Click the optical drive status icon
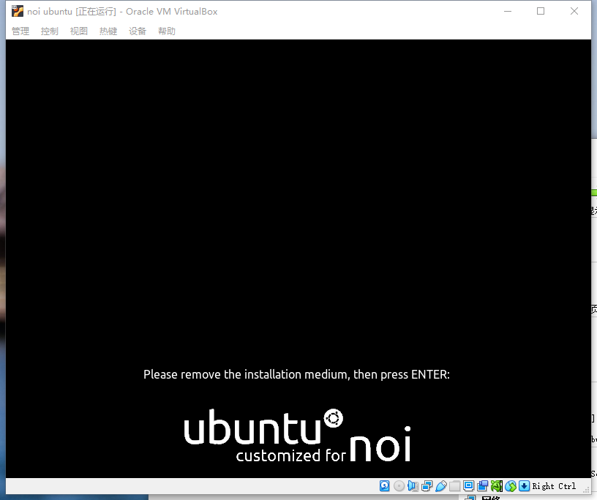 (x=399, y=486)
